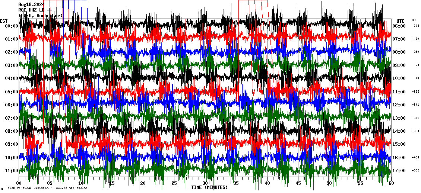Click the DC value "-389"
This screenshot has height=193, width=421.
pos(415,170)
